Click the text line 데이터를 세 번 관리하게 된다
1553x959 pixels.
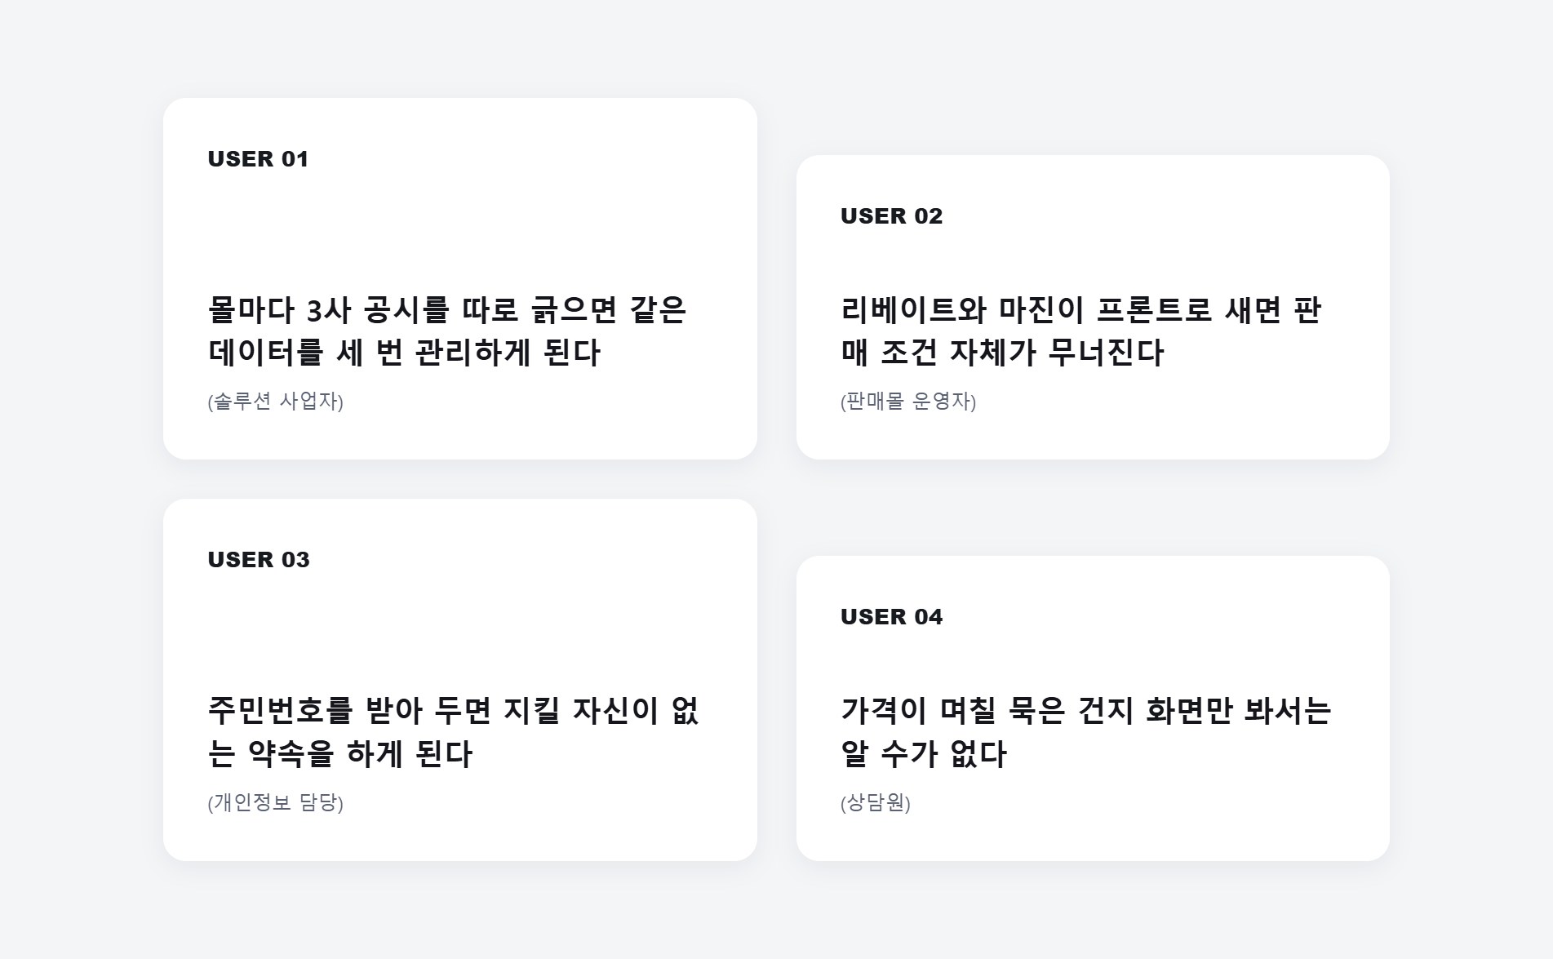click(x=404, y=353)
